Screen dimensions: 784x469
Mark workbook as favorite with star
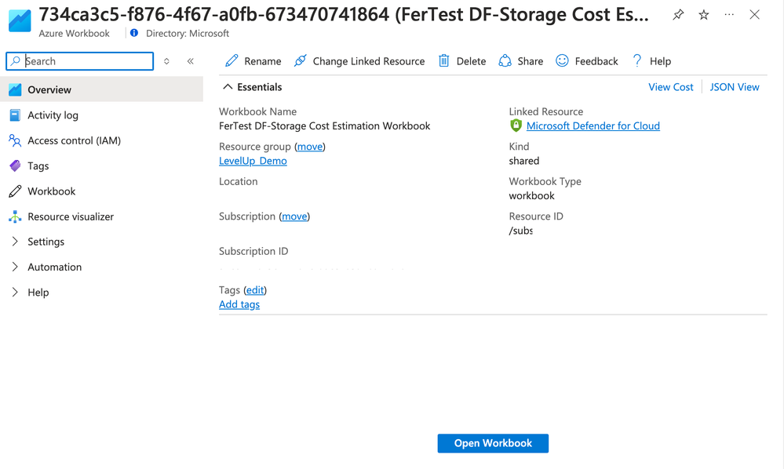pyautogui.click(x=703, y=15)
